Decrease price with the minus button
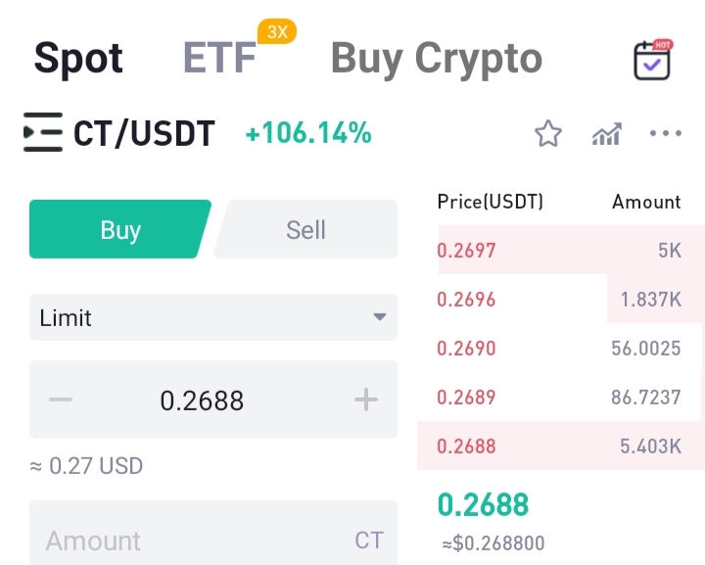The height and width of the screenshot is (565, 705). pyautogui.click(x=61, y=400)
